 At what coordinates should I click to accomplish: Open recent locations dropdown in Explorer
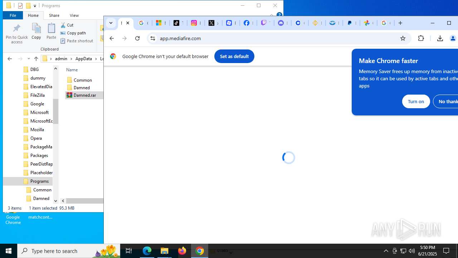tap(29, 59)
